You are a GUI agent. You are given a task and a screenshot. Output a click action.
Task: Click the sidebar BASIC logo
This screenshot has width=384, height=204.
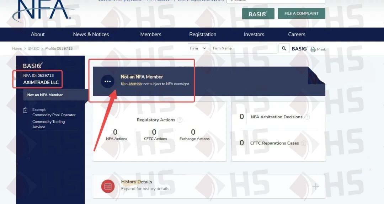pyautogui.click(x=33, y=66)
